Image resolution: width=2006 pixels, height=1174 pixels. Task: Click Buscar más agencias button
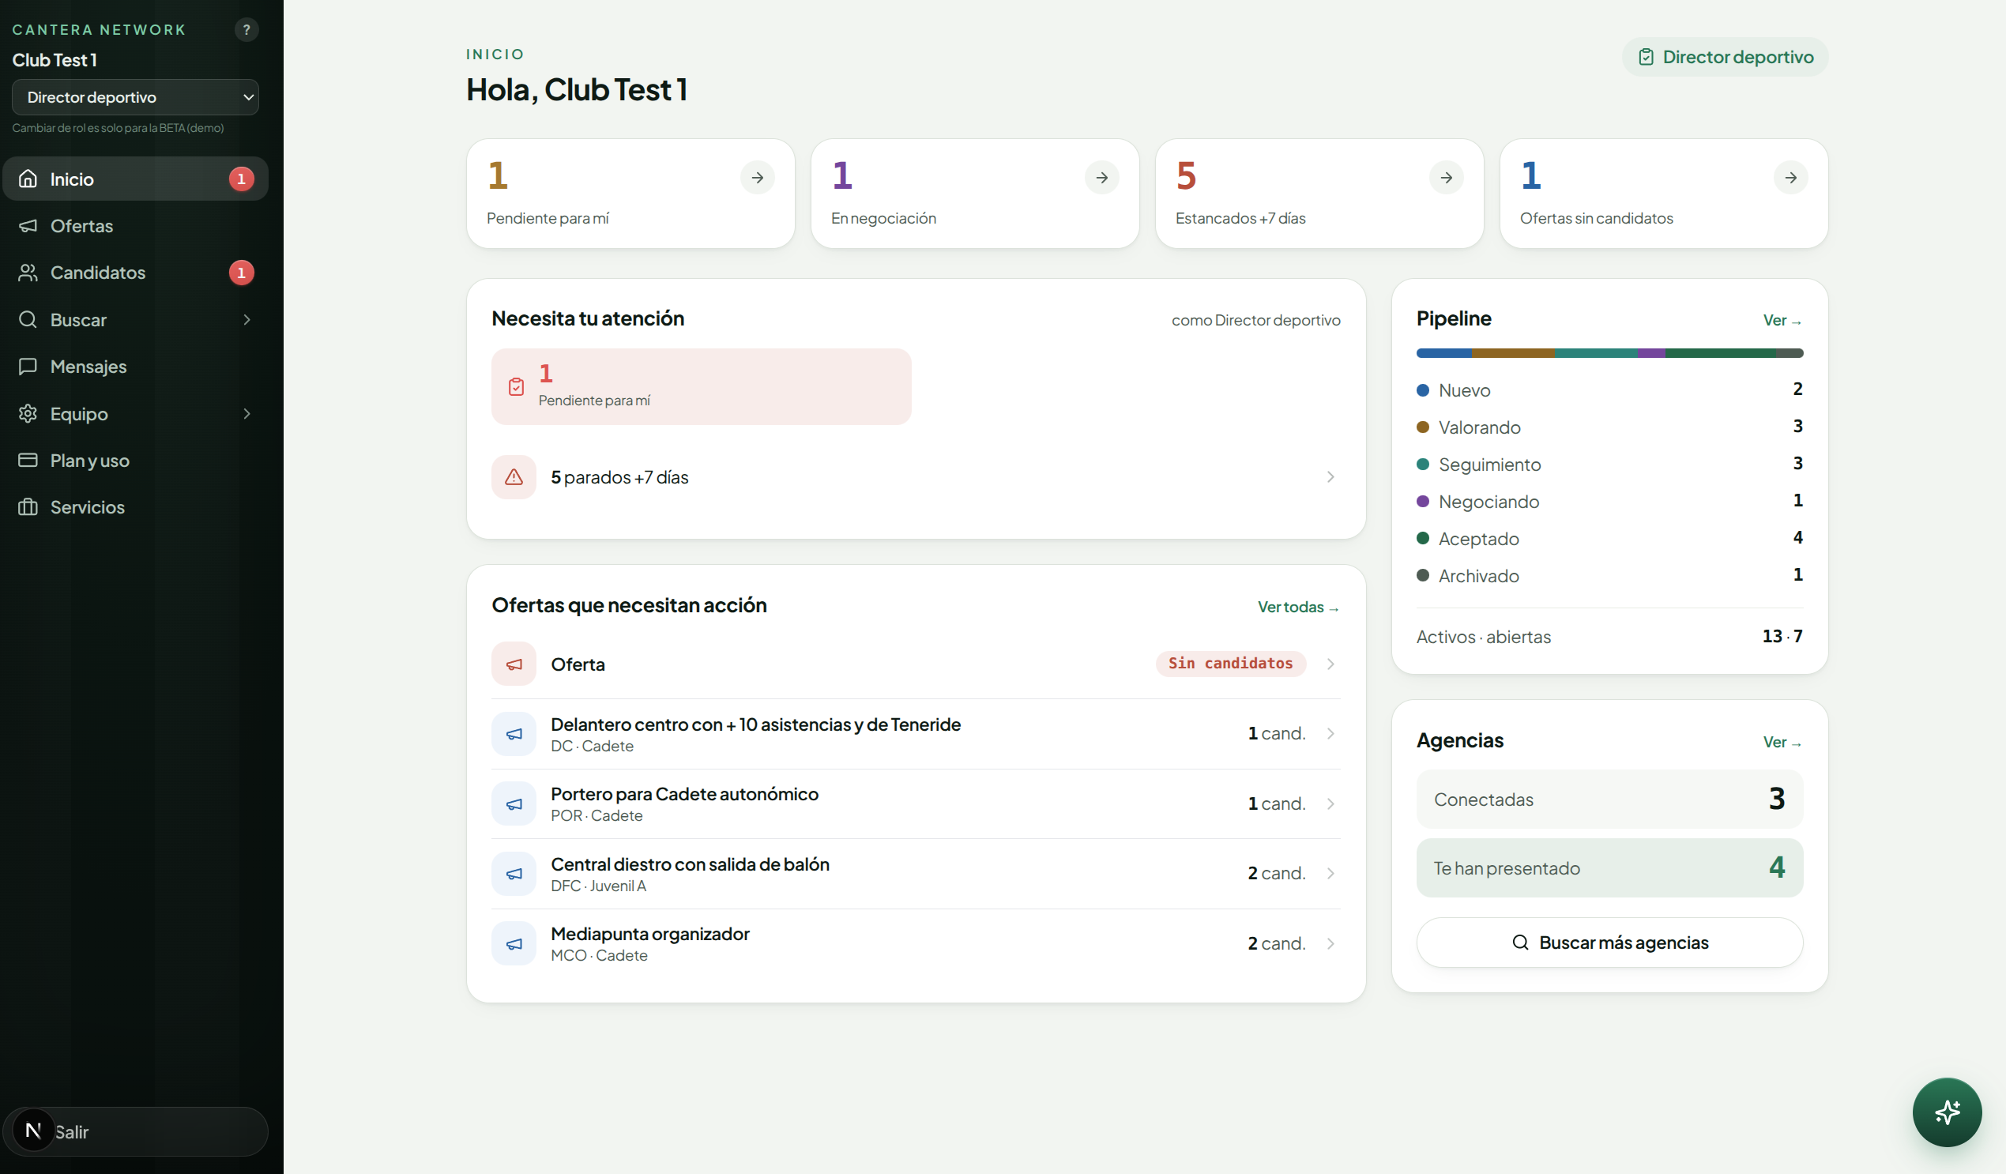point(1609,943)
